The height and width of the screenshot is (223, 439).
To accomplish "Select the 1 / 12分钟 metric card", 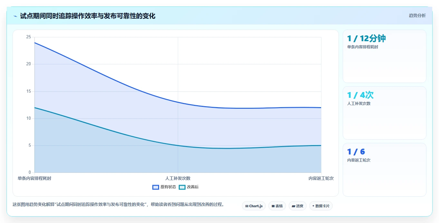I will coord(385,56).
